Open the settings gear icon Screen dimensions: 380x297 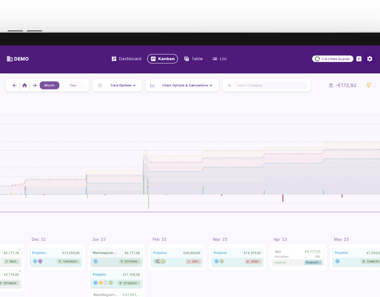pos(370,59)
